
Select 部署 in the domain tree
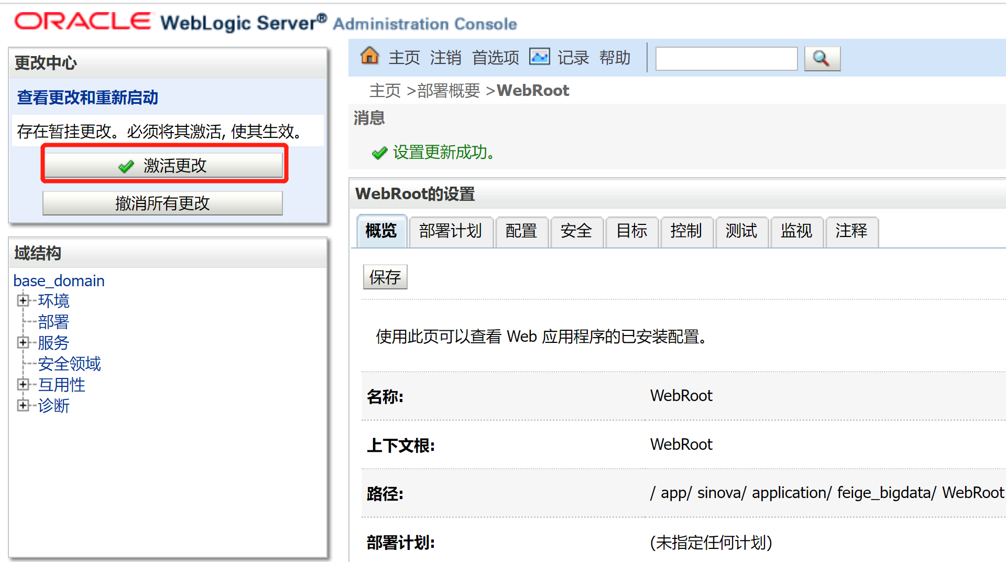[x=53, y=322]
